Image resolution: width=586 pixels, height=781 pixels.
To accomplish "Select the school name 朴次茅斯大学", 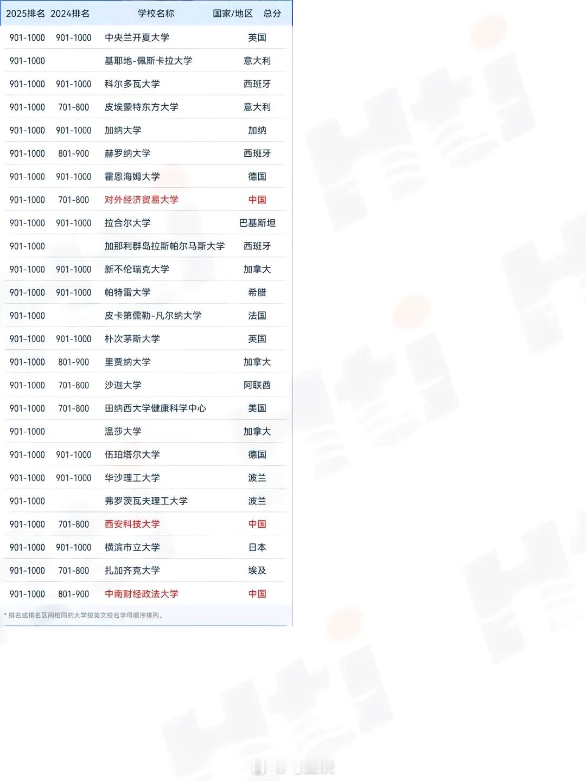I will click(132, 339).
